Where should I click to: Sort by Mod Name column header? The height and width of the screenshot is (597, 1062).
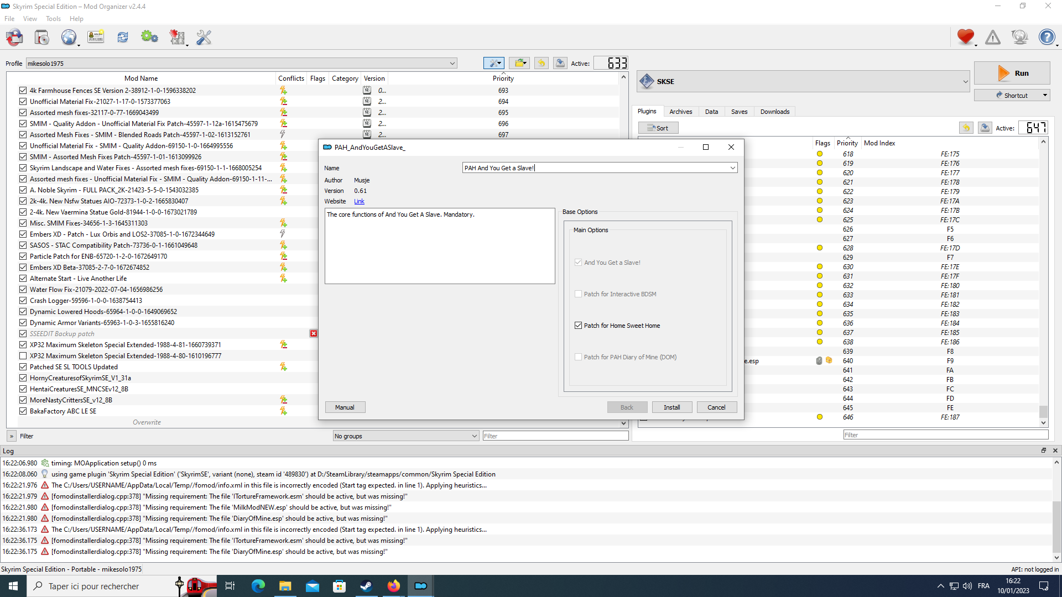[141, 78]
